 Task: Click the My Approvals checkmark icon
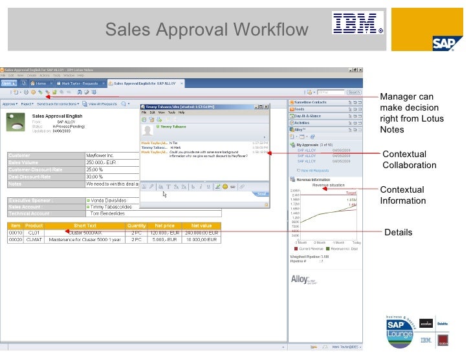point(292,145)
